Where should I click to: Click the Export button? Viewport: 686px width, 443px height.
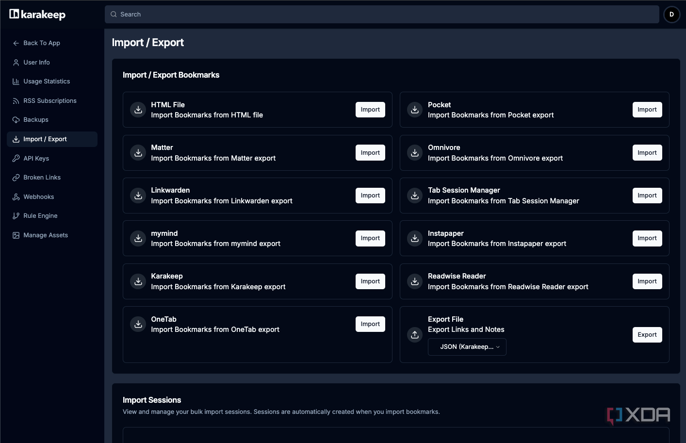click(x=647, y=335)
